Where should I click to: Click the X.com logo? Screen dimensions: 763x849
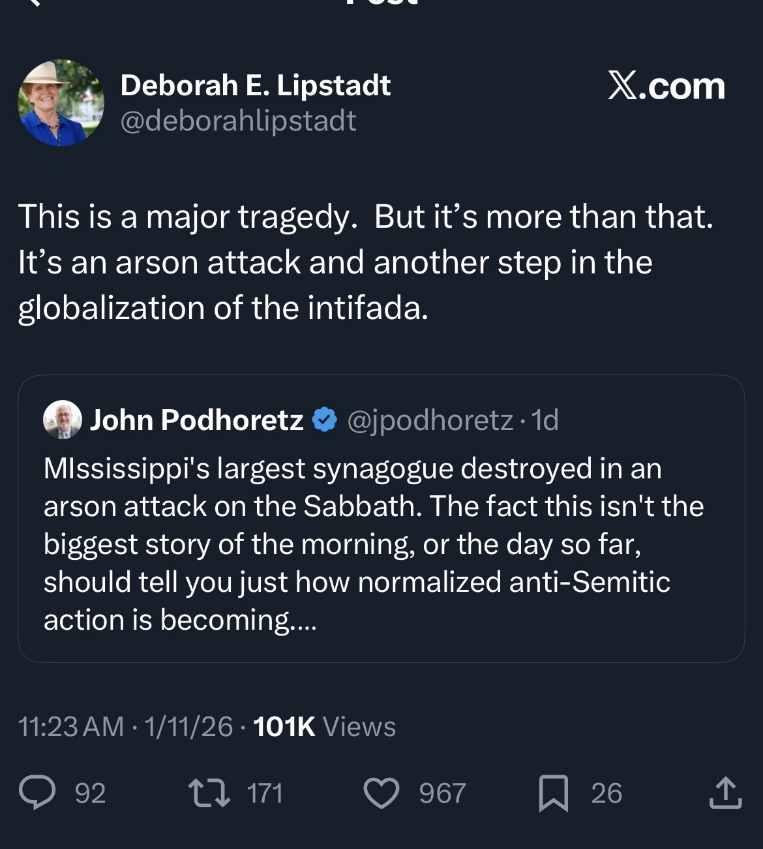tap(666, 85)
